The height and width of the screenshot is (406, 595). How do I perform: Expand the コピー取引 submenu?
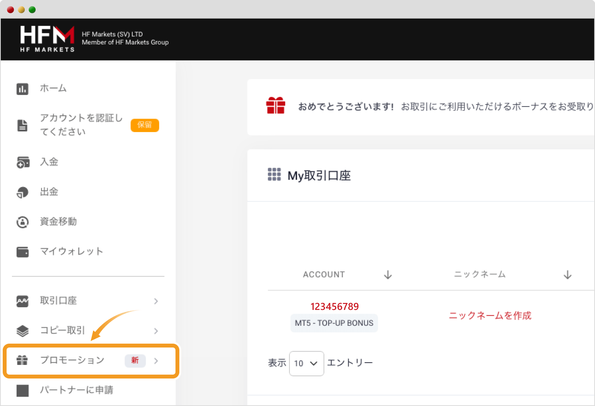[156, 331]
